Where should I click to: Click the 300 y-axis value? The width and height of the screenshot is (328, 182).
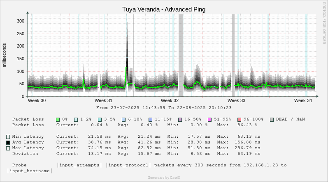pos(21,21)
